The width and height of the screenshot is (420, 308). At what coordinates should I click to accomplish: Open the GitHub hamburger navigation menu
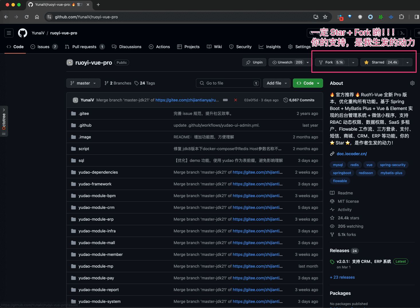(x=9, y=33)
